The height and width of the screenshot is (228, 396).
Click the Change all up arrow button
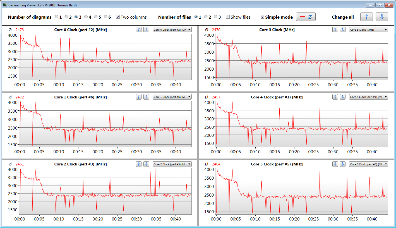pos(366,17)
